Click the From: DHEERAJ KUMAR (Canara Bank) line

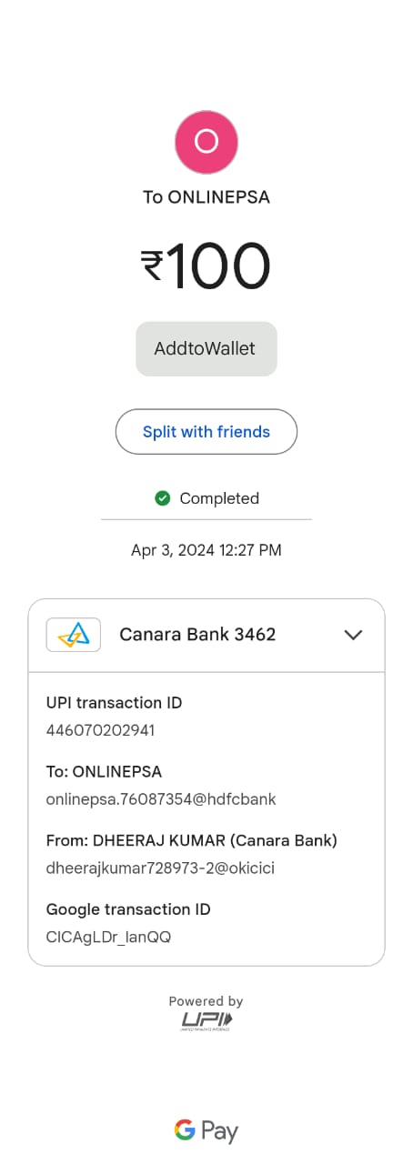tap(192, 840)
